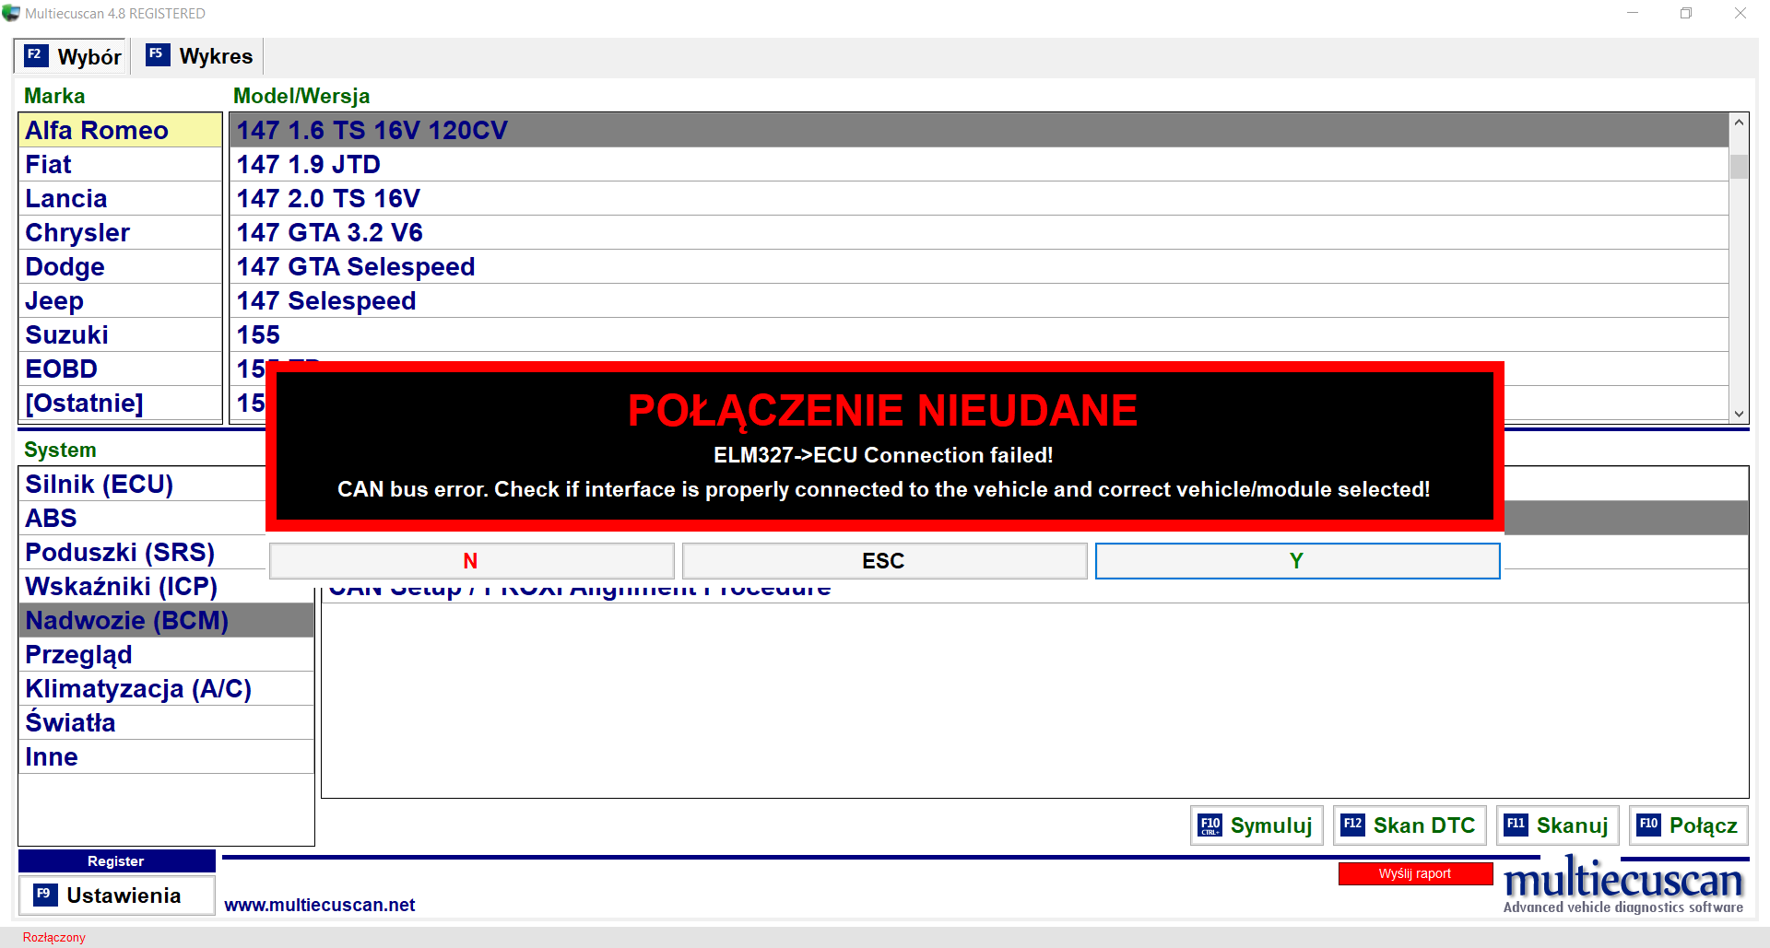The width and height of the screenshot is (1770, 948).
Task: Click the blue Register button
Action: click(116, 861)
